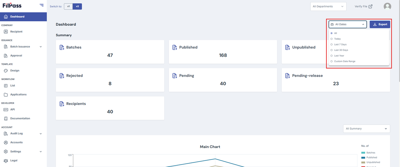This screenshot has width=400, height=167.
Task: Select the Custom Date Range radio option
Action: [x=331, y=61]
